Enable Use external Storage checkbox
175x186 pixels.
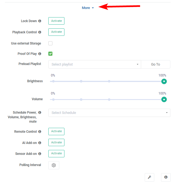pos(51,43)
